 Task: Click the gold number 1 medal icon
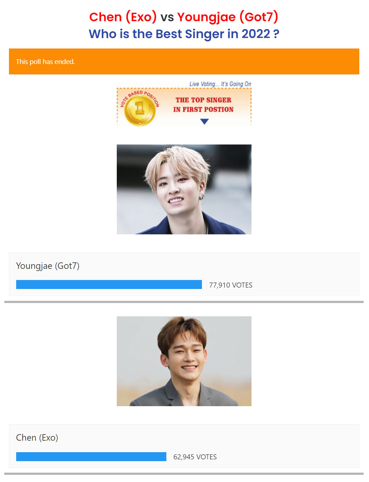pyautogui.click(x=140, y=110)
